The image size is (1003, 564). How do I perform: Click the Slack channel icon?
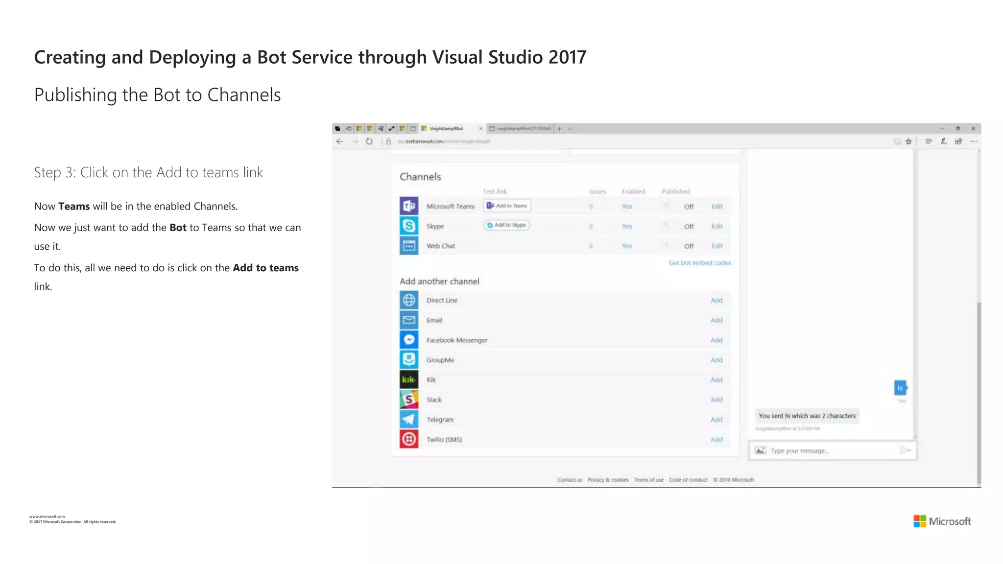409,399
